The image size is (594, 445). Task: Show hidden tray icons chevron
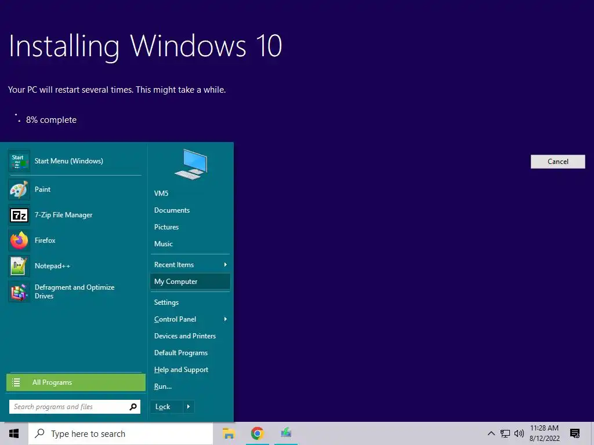491,433
